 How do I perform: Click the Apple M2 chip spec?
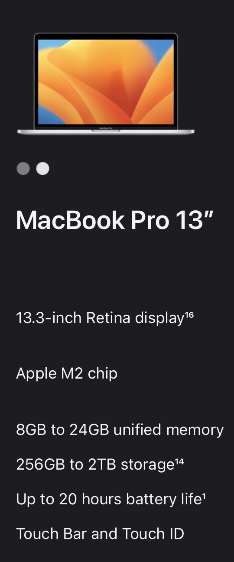point(67,373)
